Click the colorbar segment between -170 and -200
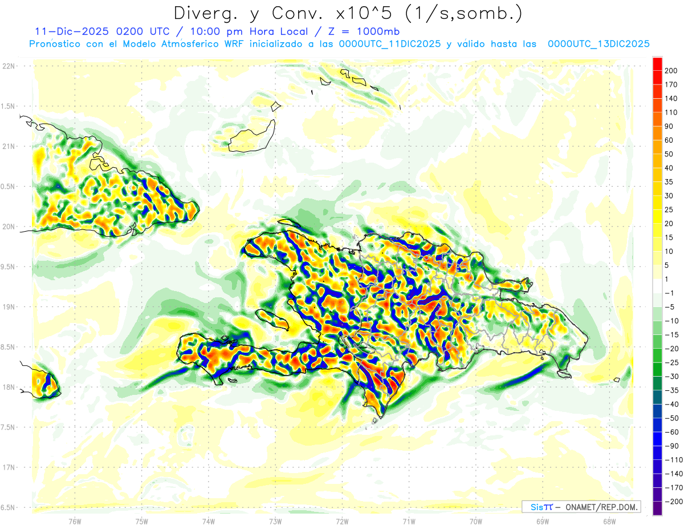 (x=657, y=495)
